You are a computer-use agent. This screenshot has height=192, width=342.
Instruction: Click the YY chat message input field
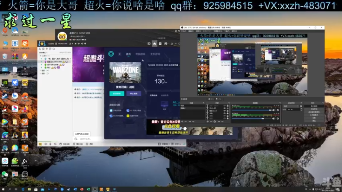pyautogui.click(x=88, y=139)
